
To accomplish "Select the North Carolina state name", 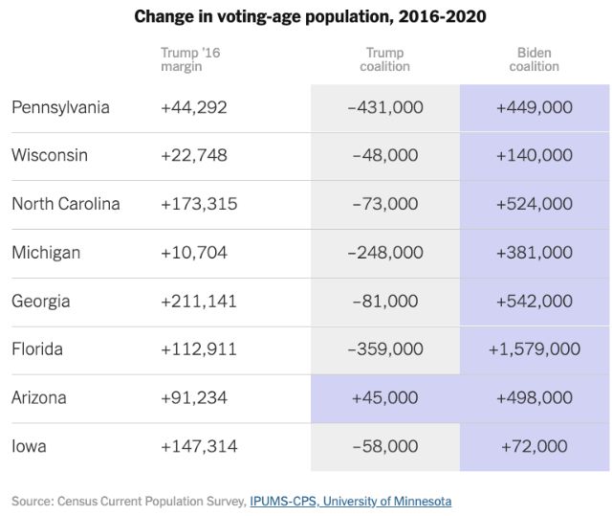I will pos(66,204).
